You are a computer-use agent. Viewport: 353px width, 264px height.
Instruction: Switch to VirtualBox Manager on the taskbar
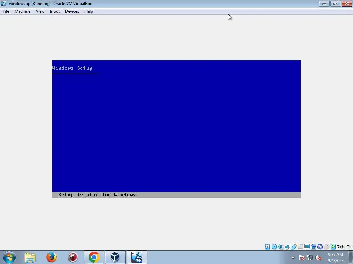tap(115, 257)
